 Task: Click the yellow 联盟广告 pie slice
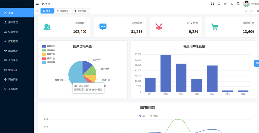click(x=92, y=78)
